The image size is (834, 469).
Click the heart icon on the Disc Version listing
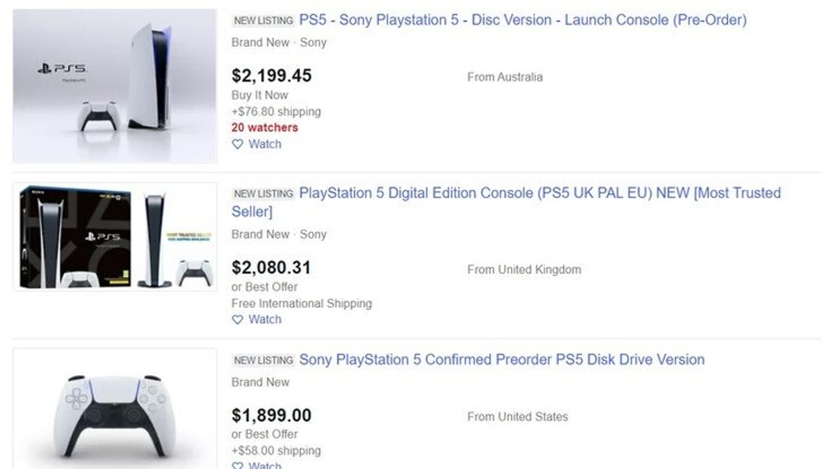click(x=238, y=144)
